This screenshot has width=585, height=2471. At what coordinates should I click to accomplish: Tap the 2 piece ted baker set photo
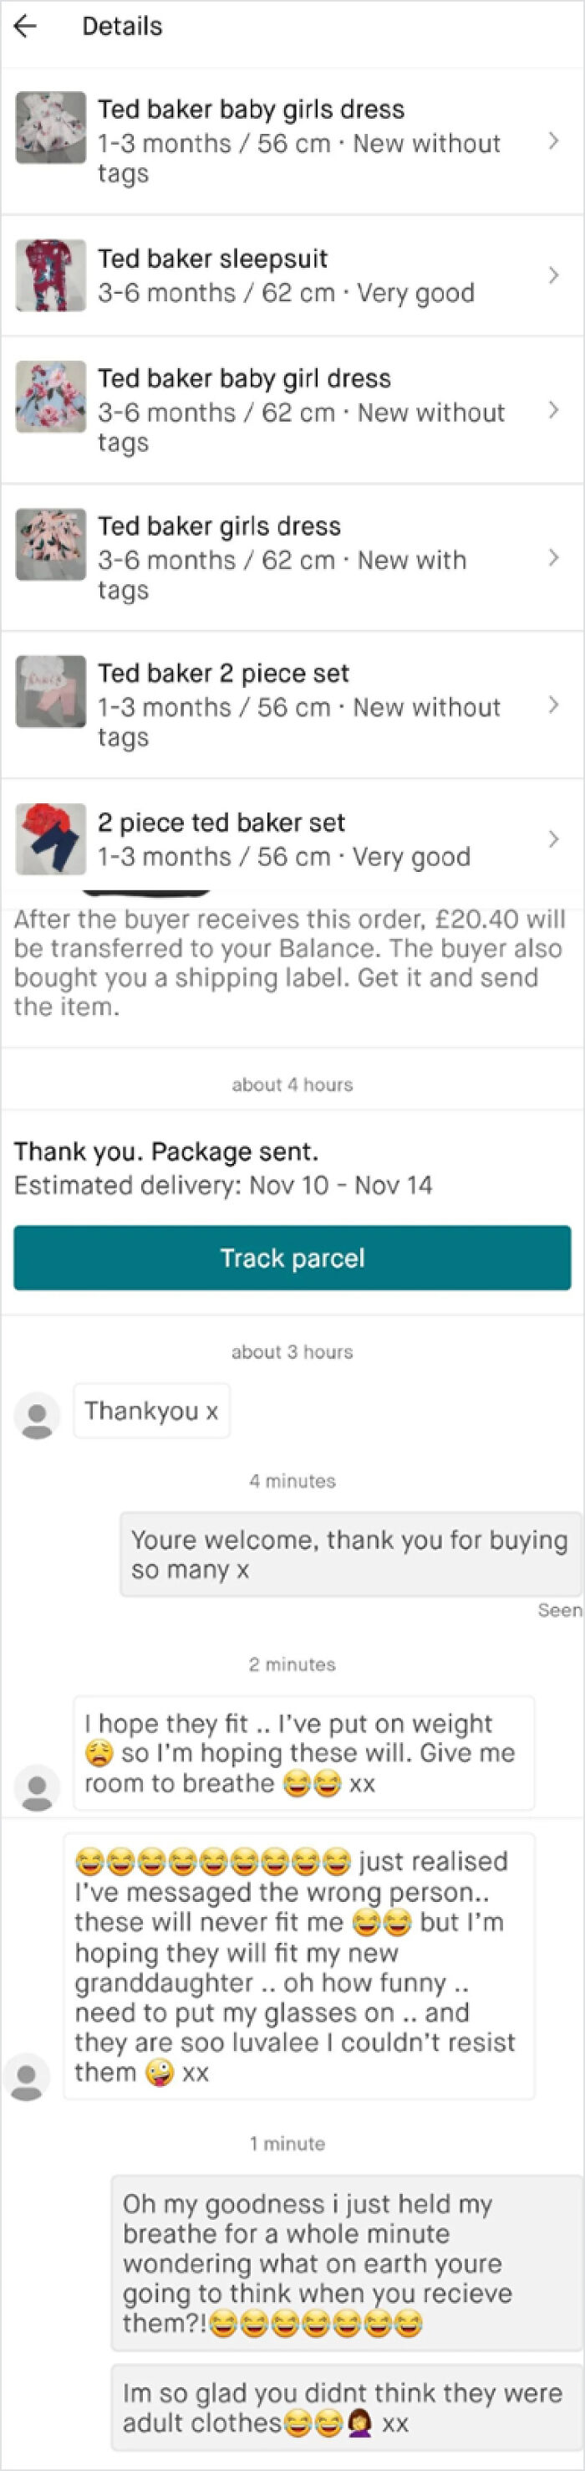(x=51, y=838)
